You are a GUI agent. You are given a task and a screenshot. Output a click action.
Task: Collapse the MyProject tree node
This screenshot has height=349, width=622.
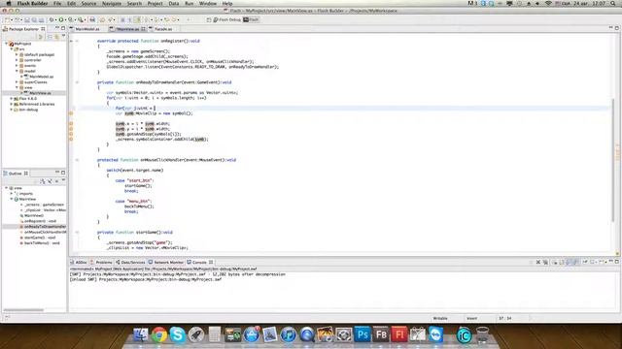[x=7, y=44]
